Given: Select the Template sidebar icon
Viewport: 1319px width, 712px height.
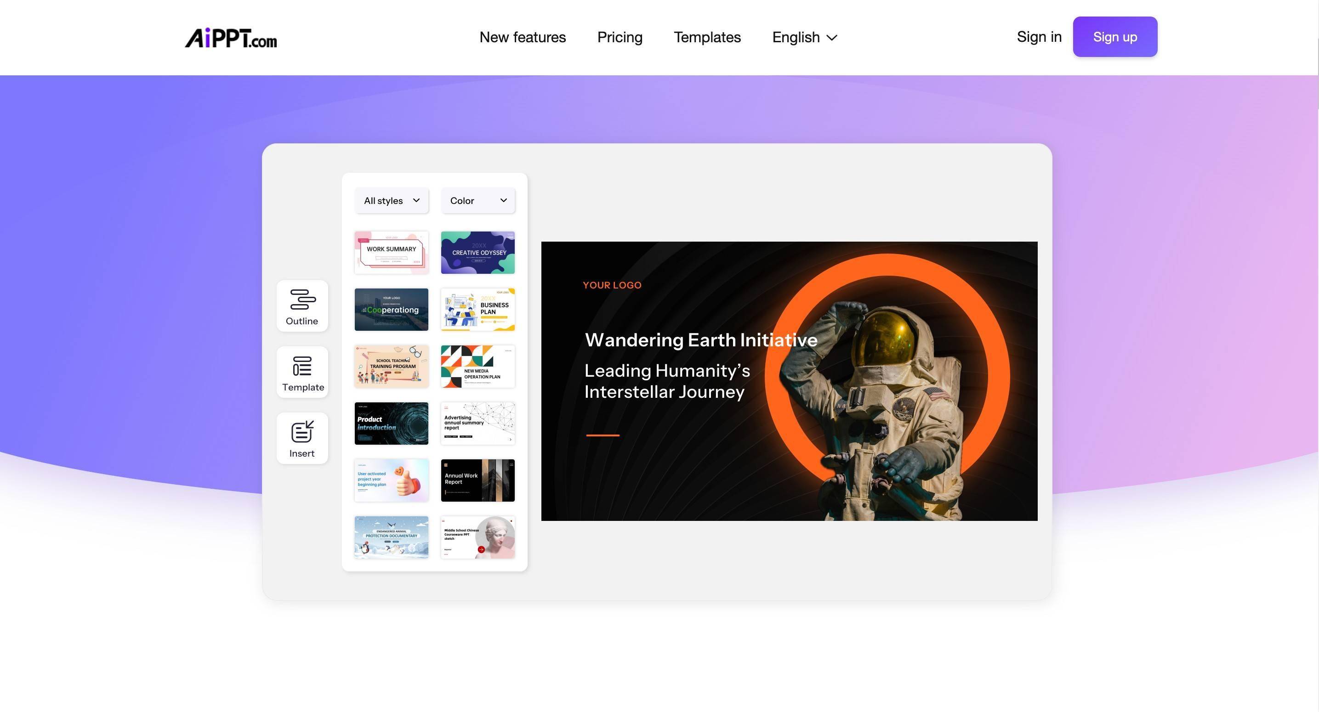Looking at the screenshot, I should pos(302,372).
